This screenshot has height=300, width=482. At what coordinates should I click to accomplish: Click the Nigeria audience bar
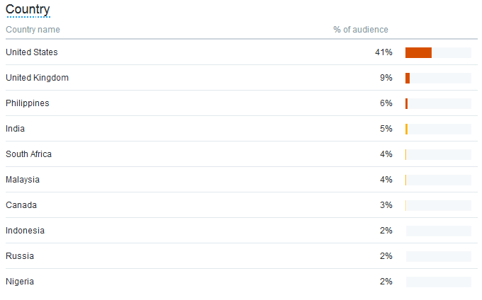click(438, 282)
